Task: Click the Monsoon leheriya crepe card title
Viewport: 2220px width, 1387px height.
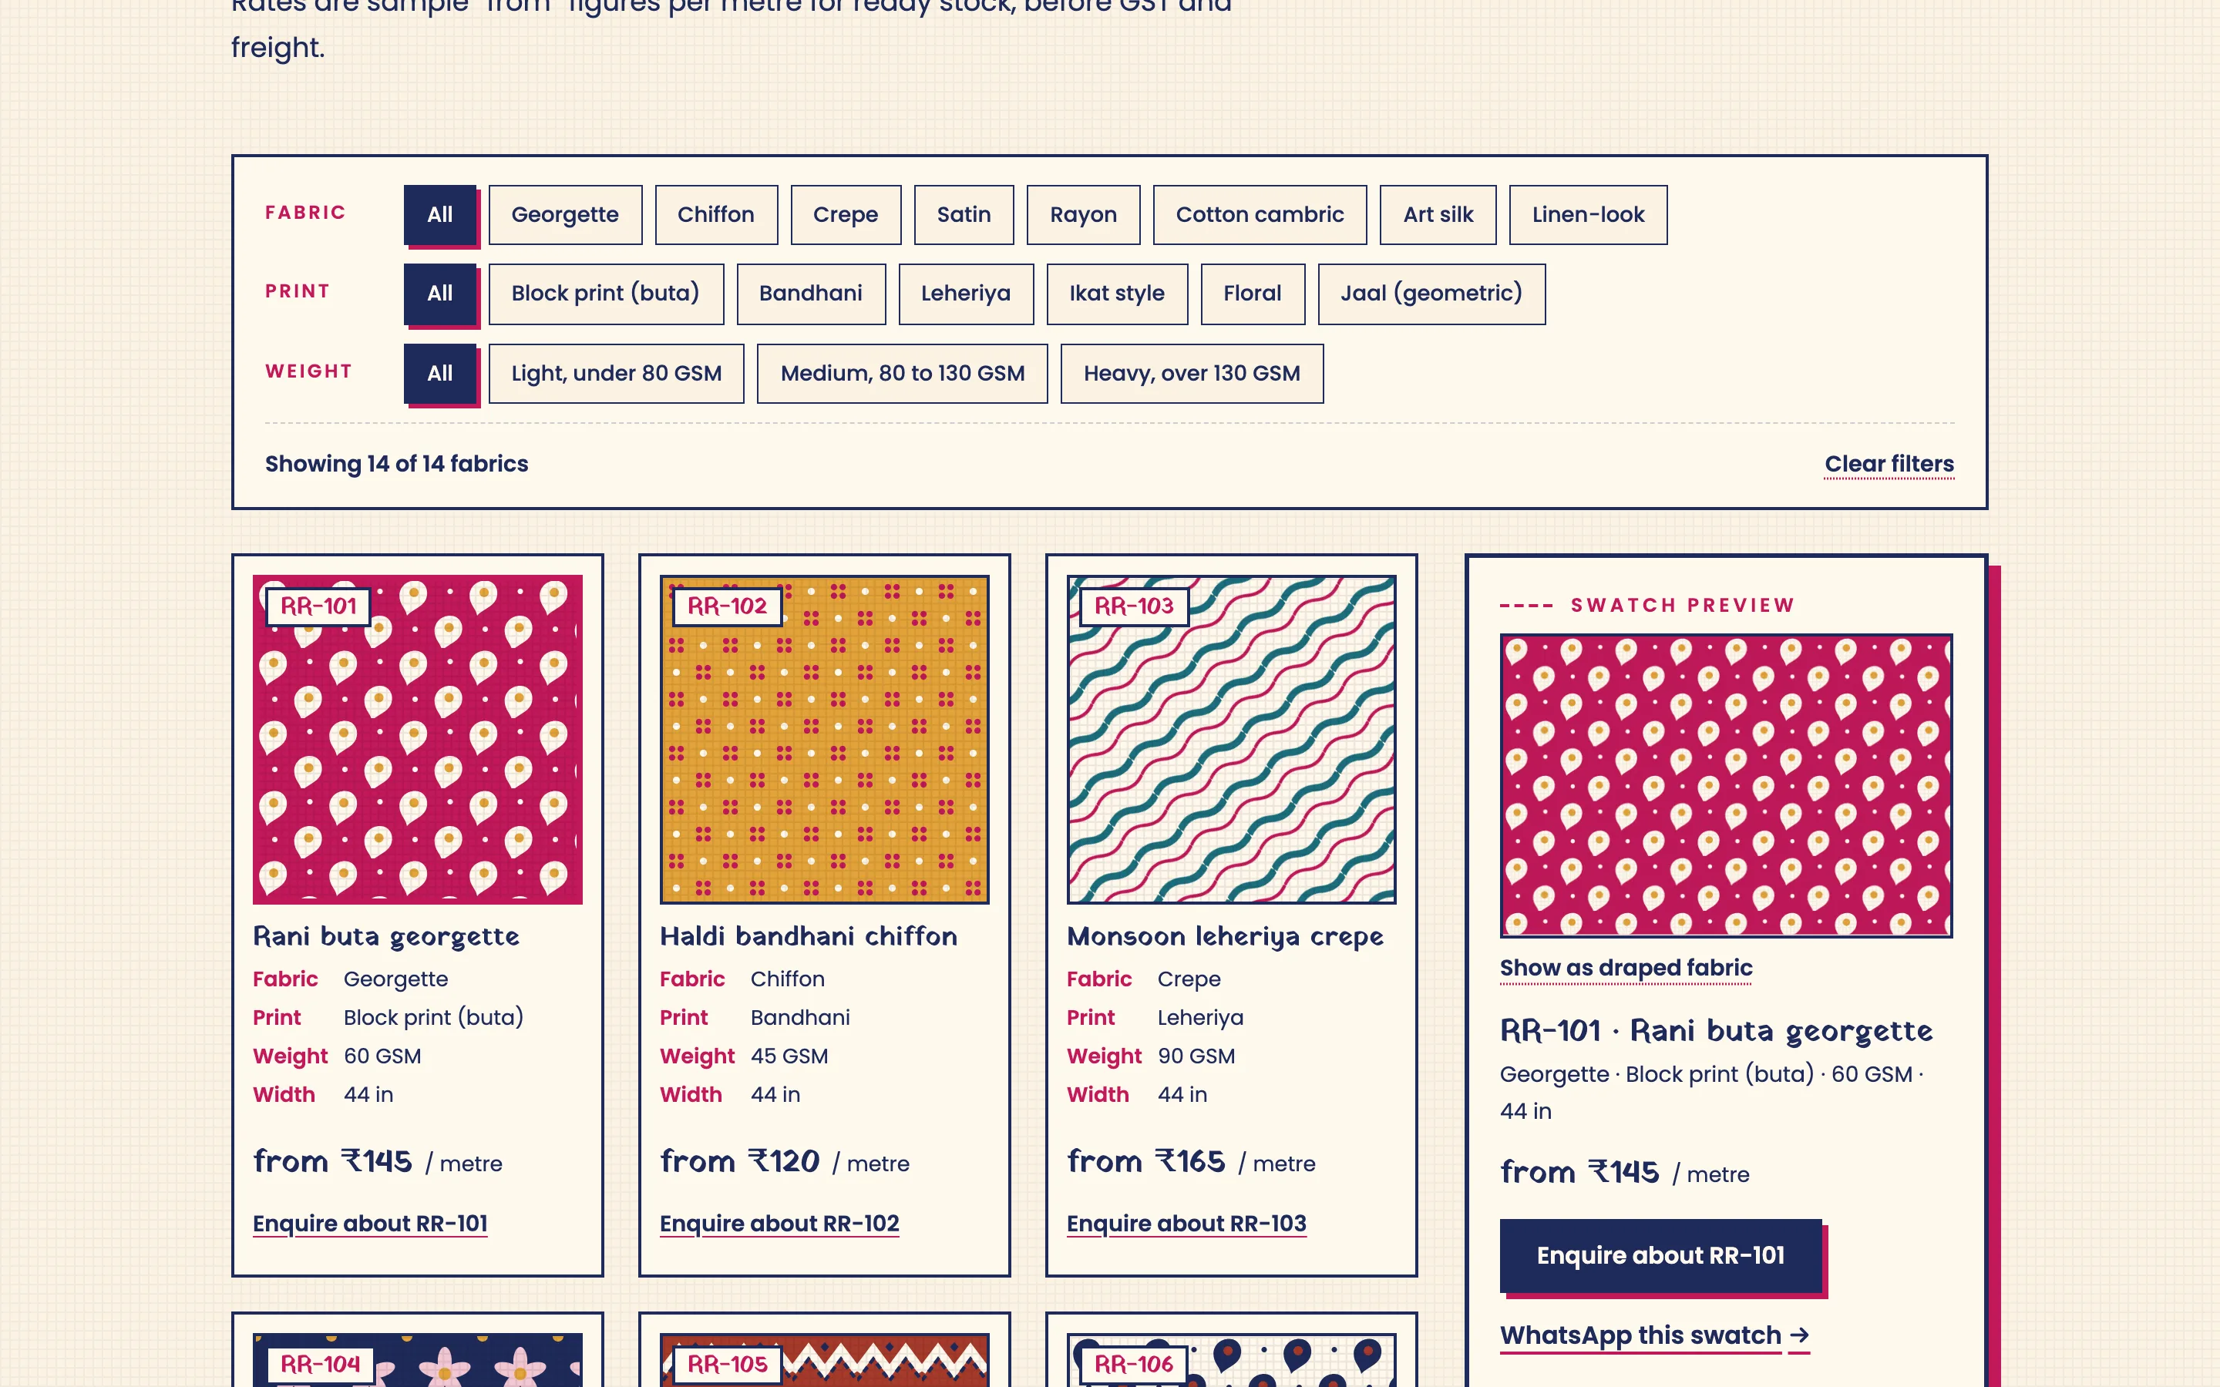Action: (x=1225, y=936)
